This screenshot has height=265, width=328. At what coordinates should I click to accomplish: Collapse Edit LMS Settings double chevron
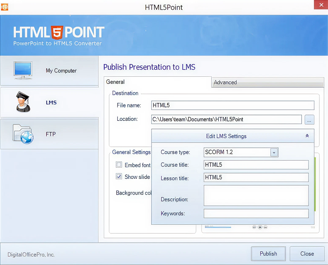pyautogui.click(x=307, y=136)
